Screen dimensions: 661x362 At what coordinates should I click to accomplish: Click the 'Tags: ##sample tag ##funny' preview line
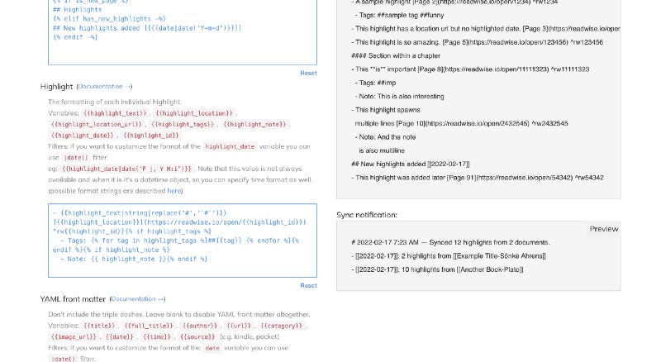399,15
